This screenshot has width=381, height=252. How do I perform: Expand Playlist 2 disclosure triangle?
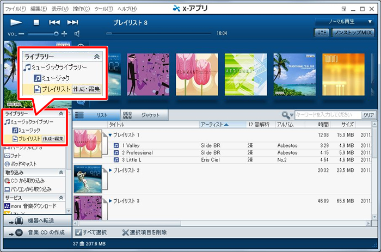[x=110, y=170]
